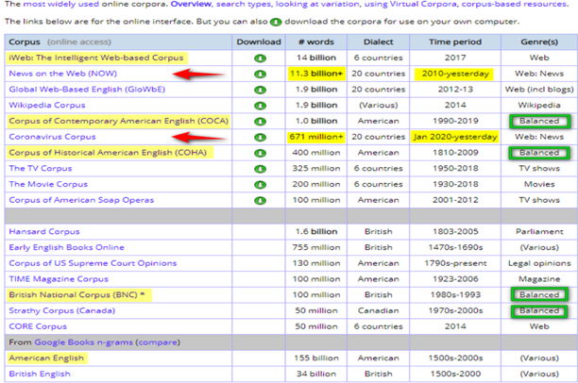Click COCA row download icon
Screen dimensions: 578x383
(x=259, y=122)
